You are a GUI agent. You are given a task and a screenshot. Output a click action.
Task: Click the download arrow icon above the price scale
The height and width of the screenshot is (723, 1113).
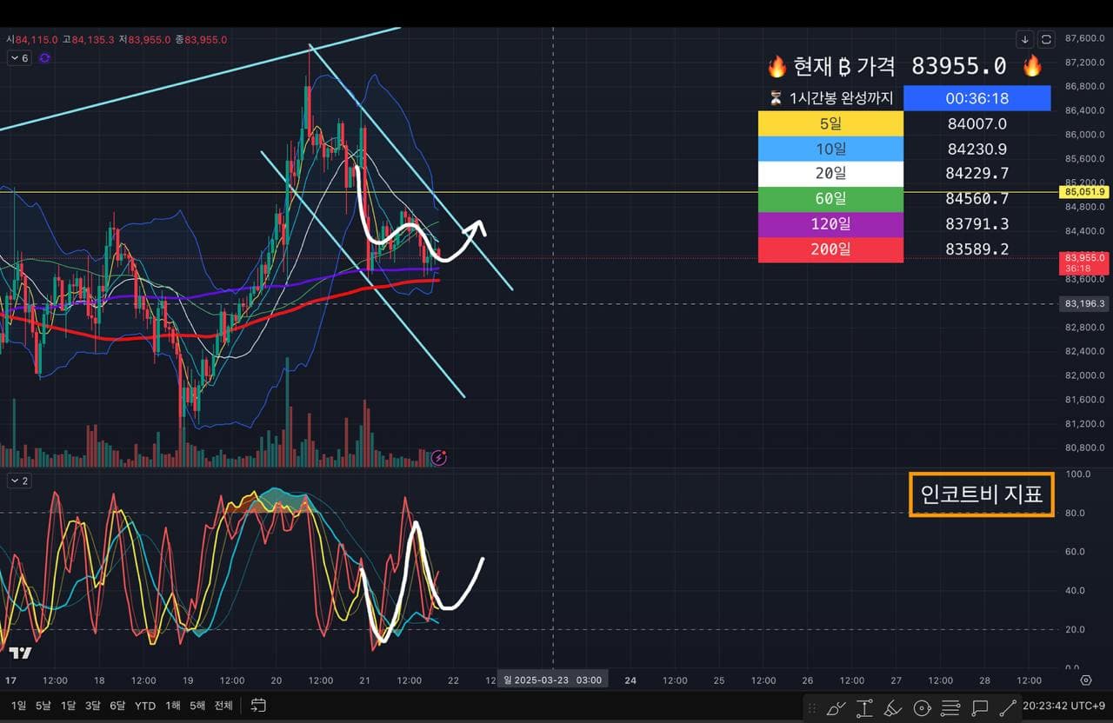click(1024, 39)
